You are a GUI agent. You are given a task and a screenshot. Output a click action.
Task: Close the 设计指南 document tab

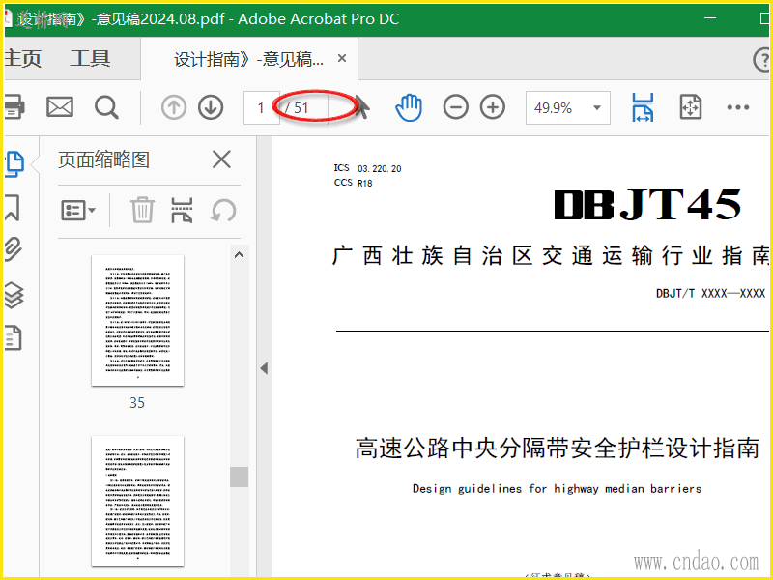342,58
